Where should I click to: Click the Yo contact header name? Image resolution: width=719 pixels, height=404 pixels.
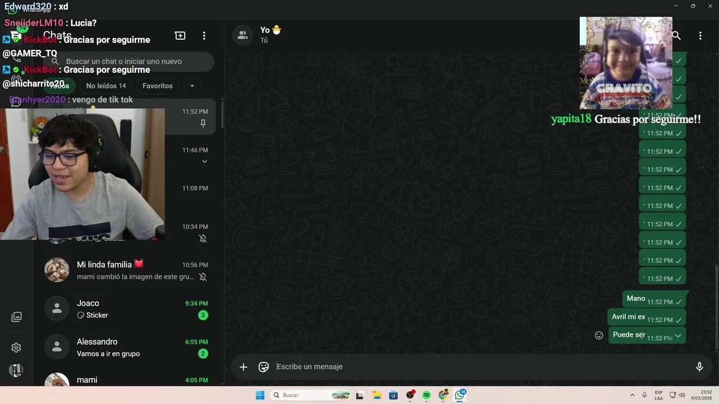point(265,30)
